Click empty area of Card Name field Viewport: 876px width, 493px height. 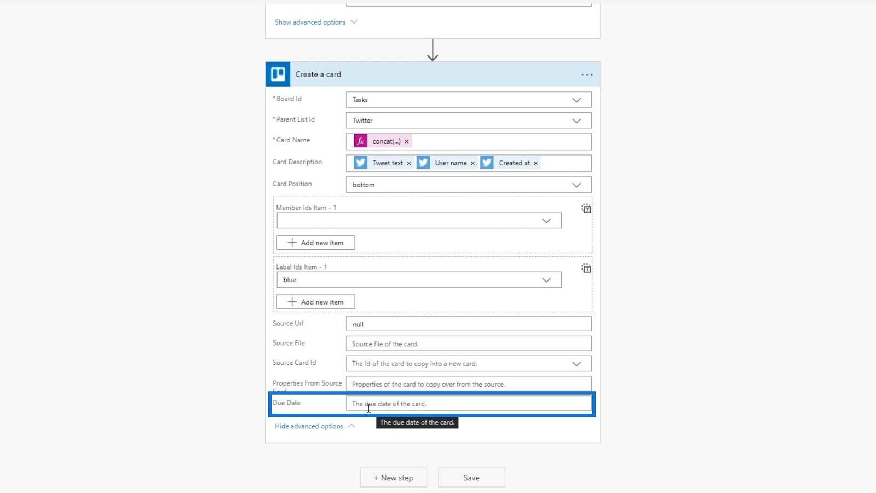[x=501, y=141]
